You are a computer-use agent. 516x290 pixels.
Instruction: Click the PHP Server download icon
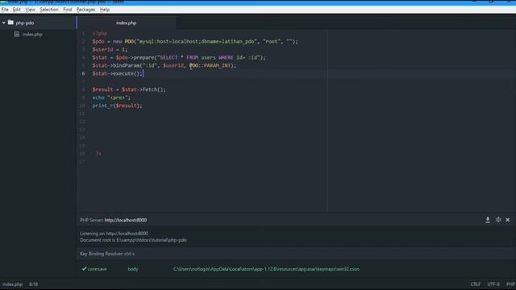pyautogui.click(x=488, y=220)
